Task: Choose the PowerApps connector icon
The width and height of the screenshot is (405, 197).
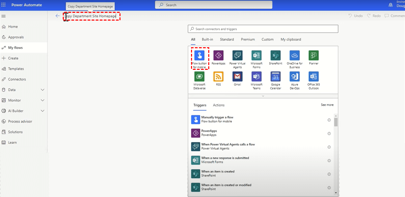Action: (218, 56)
